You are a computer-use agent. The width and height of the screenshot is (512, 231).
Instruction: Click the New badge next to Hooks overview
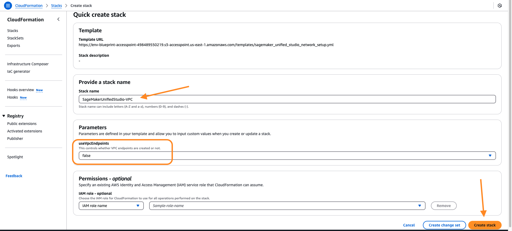click(39, 90)
